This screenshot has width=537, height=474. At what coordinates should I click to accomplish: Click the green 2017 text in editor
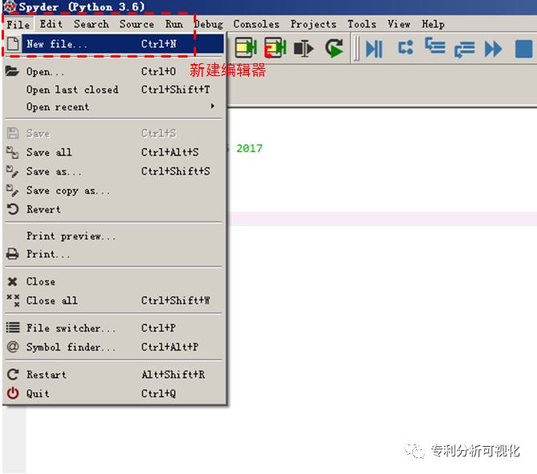[x=250, y=148]
